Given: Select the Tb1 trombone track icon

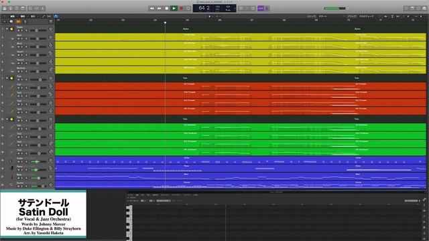Looking at the screenshot, I should click(12, 128).
